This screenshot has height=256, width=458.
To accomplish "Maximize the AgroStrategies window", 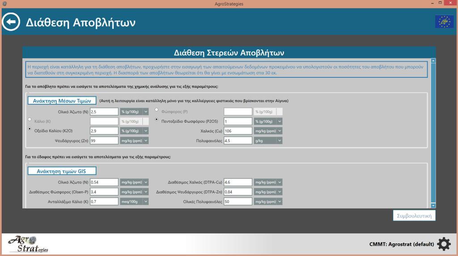I will pos(440,3).
